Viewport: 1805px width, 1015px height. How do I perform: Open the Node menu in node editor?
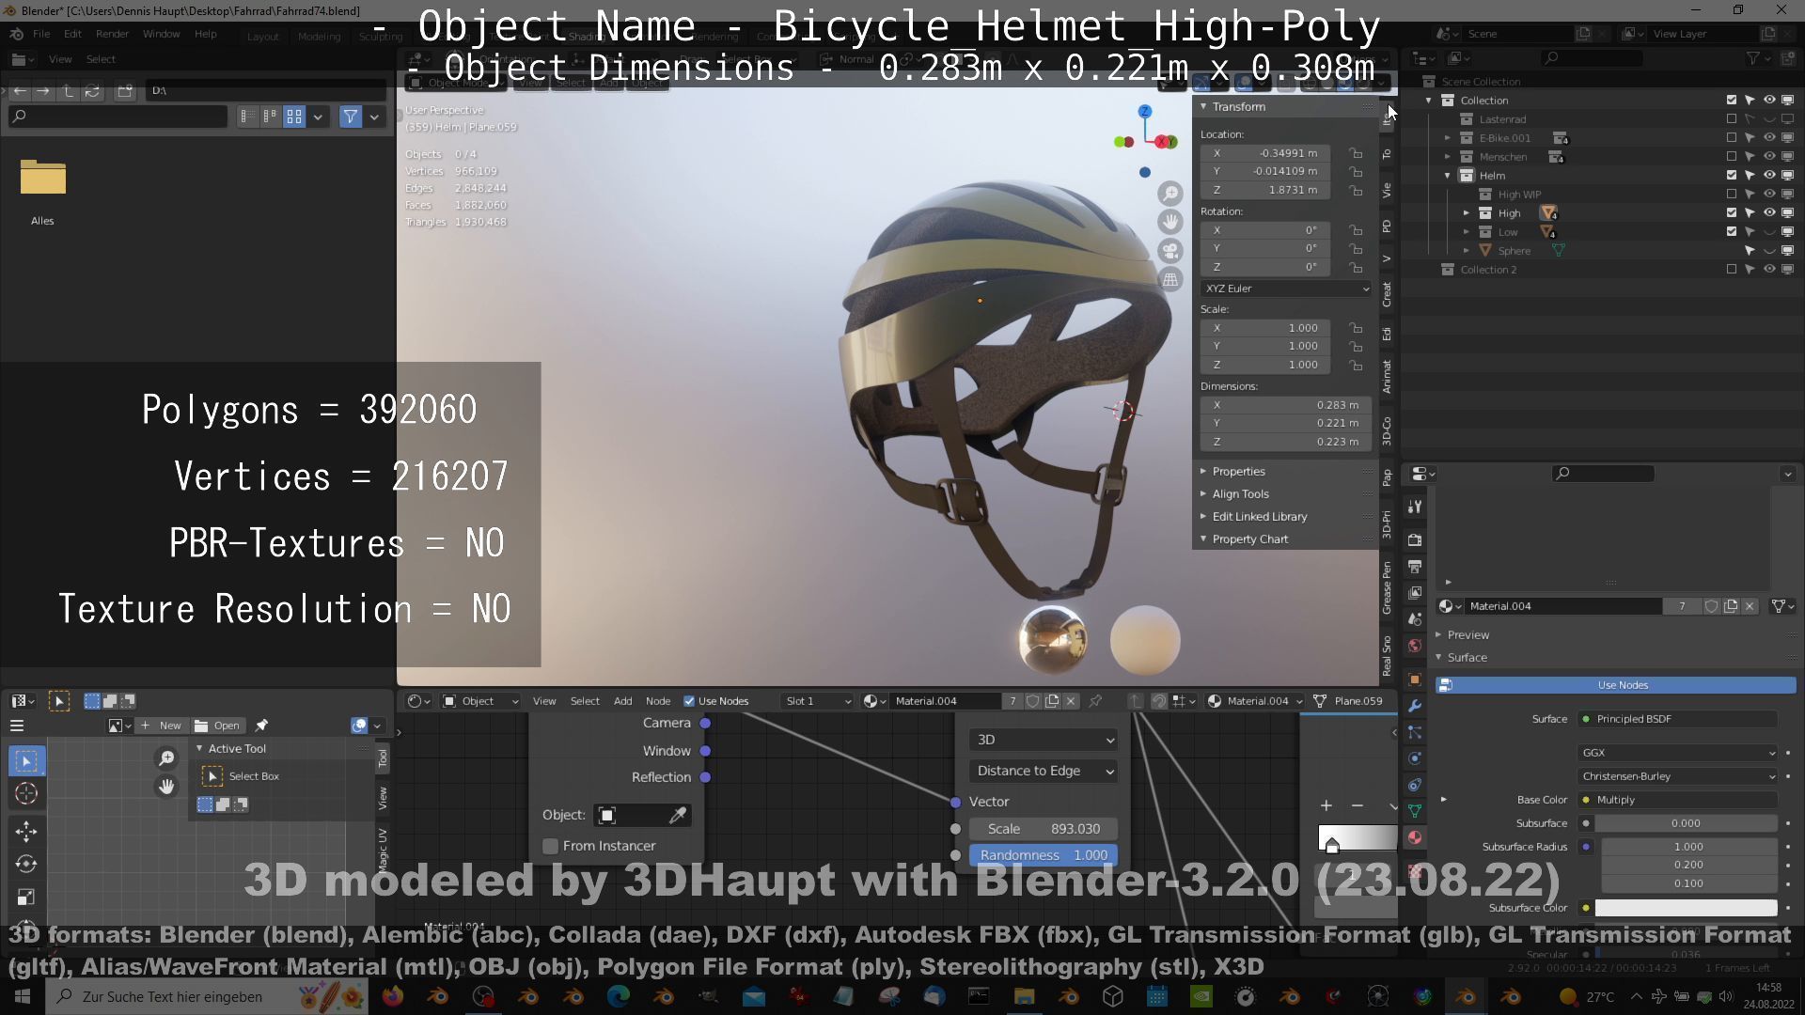658,701
